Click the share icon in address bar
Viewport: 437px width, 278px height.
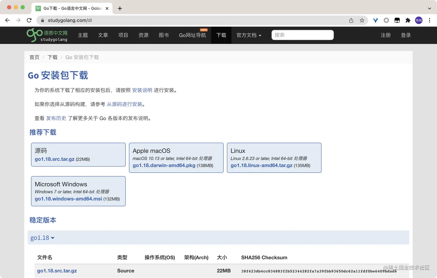click(x=351, y=20)
